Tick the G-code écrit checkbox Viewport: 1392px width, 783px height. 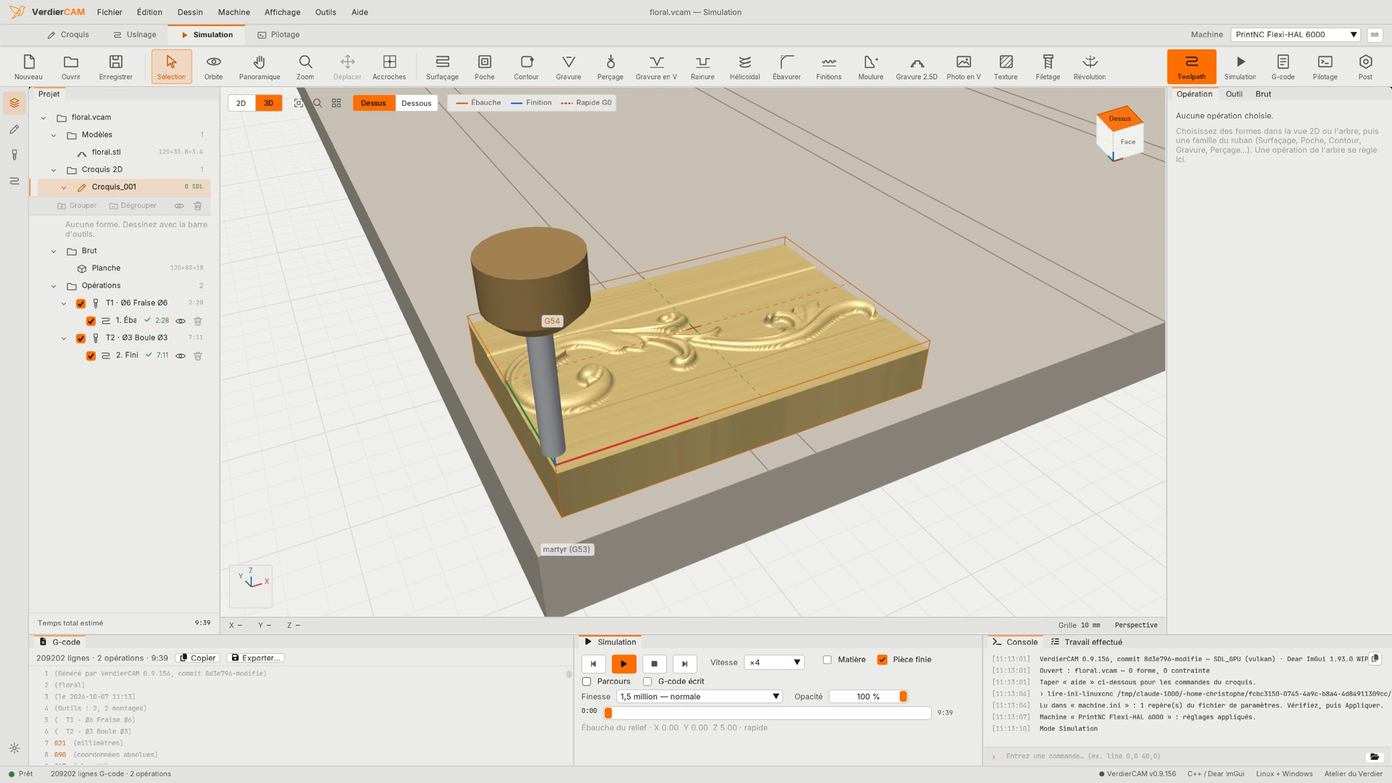tap(647, 681)
